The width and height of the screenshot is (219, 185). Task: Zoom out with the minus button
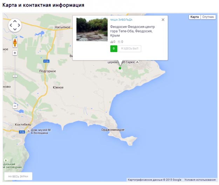point(15,106)
